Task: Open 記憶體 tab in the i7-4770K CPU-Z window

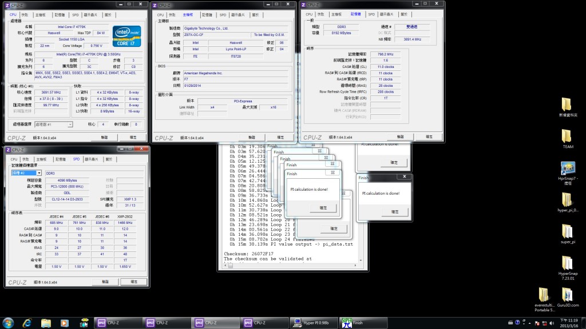Action: tap(60, 15)
